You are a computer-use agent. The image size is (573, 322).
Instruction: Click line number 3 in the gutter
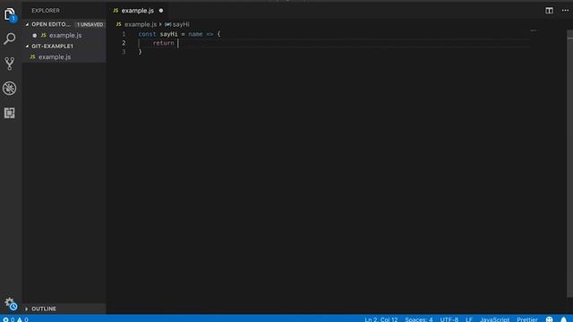(x=124, y=52)
